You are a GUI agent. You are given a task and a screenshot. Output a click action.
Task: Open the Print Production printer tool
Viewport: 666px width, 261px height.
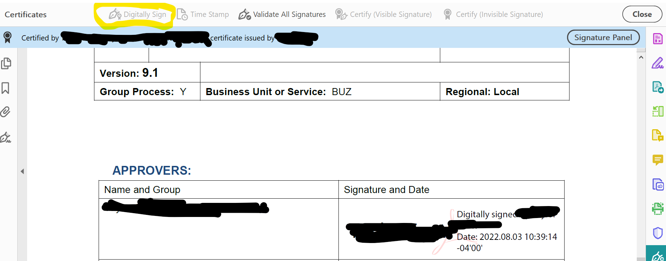[x=657, y=209]
